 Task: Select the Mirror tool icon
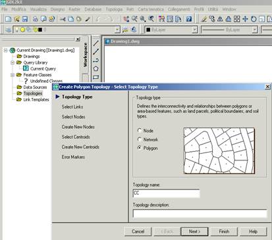click(220, 19)
